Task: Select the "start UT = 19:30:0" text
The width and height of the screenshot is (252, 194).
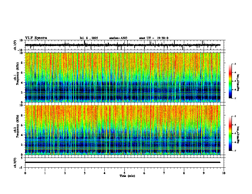Action: pyautogui.click(x=154, y=38)
